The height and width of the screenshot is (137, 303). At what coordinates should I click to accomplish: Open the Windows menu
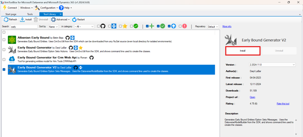pos(26,8)
